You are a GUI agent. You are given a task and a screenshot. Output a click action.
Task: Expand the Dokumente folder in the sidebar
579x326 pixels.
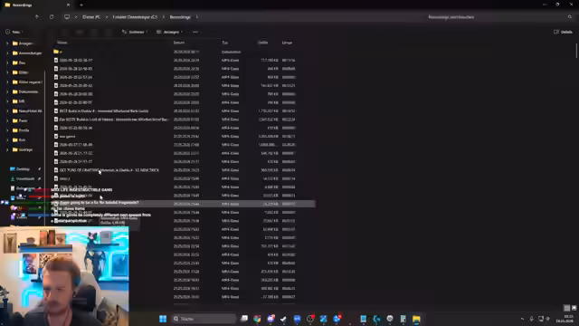[x=7, y=91]
